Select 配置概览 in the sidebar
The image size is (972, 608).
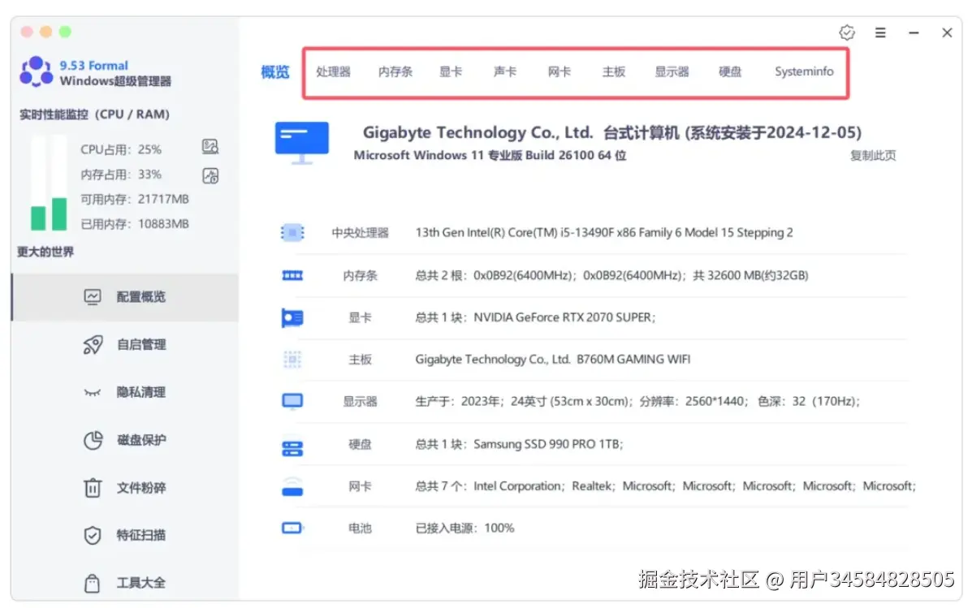coord(124,297)
